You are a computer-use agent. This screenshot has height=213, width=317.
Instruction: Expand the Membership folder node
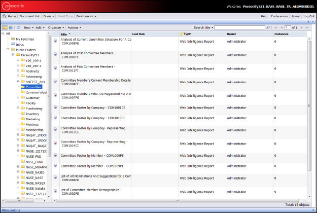18,129
